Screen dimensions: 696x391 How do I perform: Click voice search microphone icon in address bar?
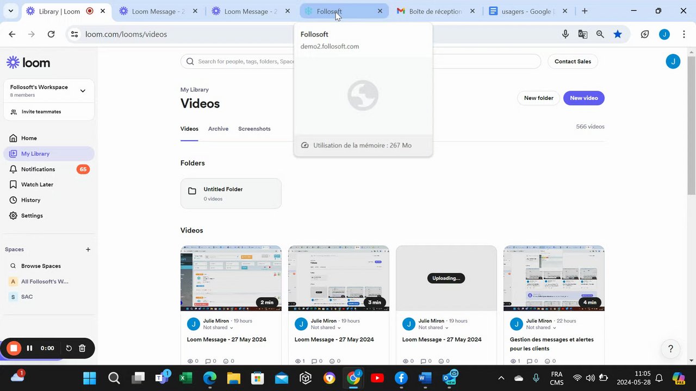click(565, 34)
